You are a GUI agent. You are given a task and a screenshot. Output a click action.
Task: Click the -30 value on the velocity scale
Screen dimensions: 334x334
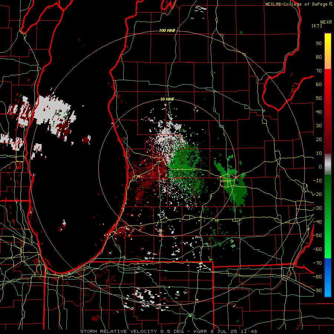pos(317,208)
